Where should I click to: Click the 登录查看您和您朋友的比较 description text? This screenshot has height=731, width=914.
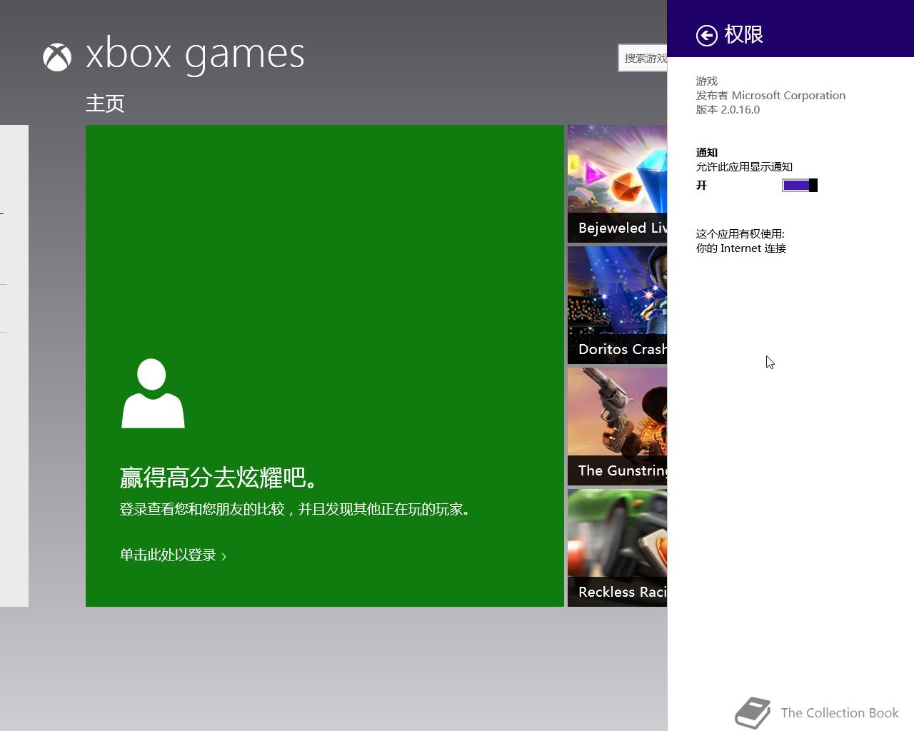click(x=296, y=509)
